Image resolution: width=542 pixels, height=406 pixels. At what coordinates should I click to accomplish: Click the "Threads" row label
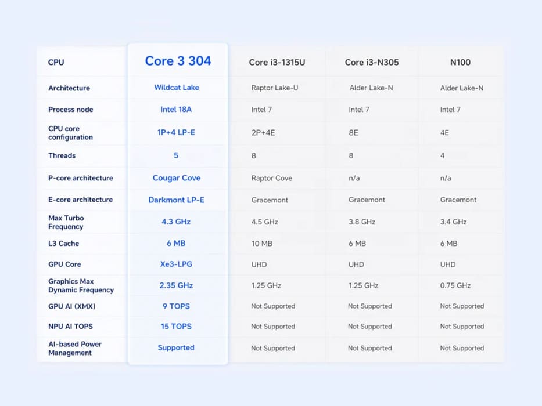62,155
